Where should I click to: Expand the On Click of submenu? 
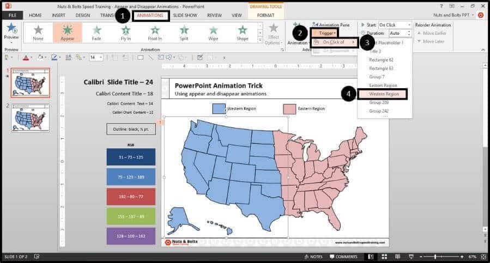(x=334, y=42)
